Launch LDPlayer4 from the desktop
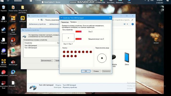Viewport: 171px width, 96px height. pos(22,19)
